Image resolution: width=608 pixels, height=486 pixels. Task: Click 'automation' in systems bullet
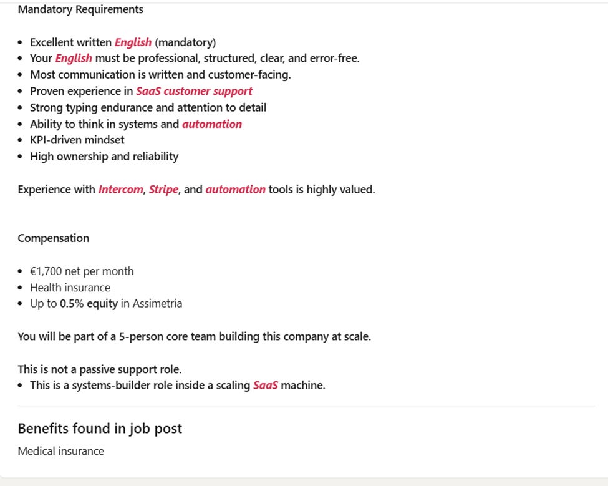(x=212, y=124)
